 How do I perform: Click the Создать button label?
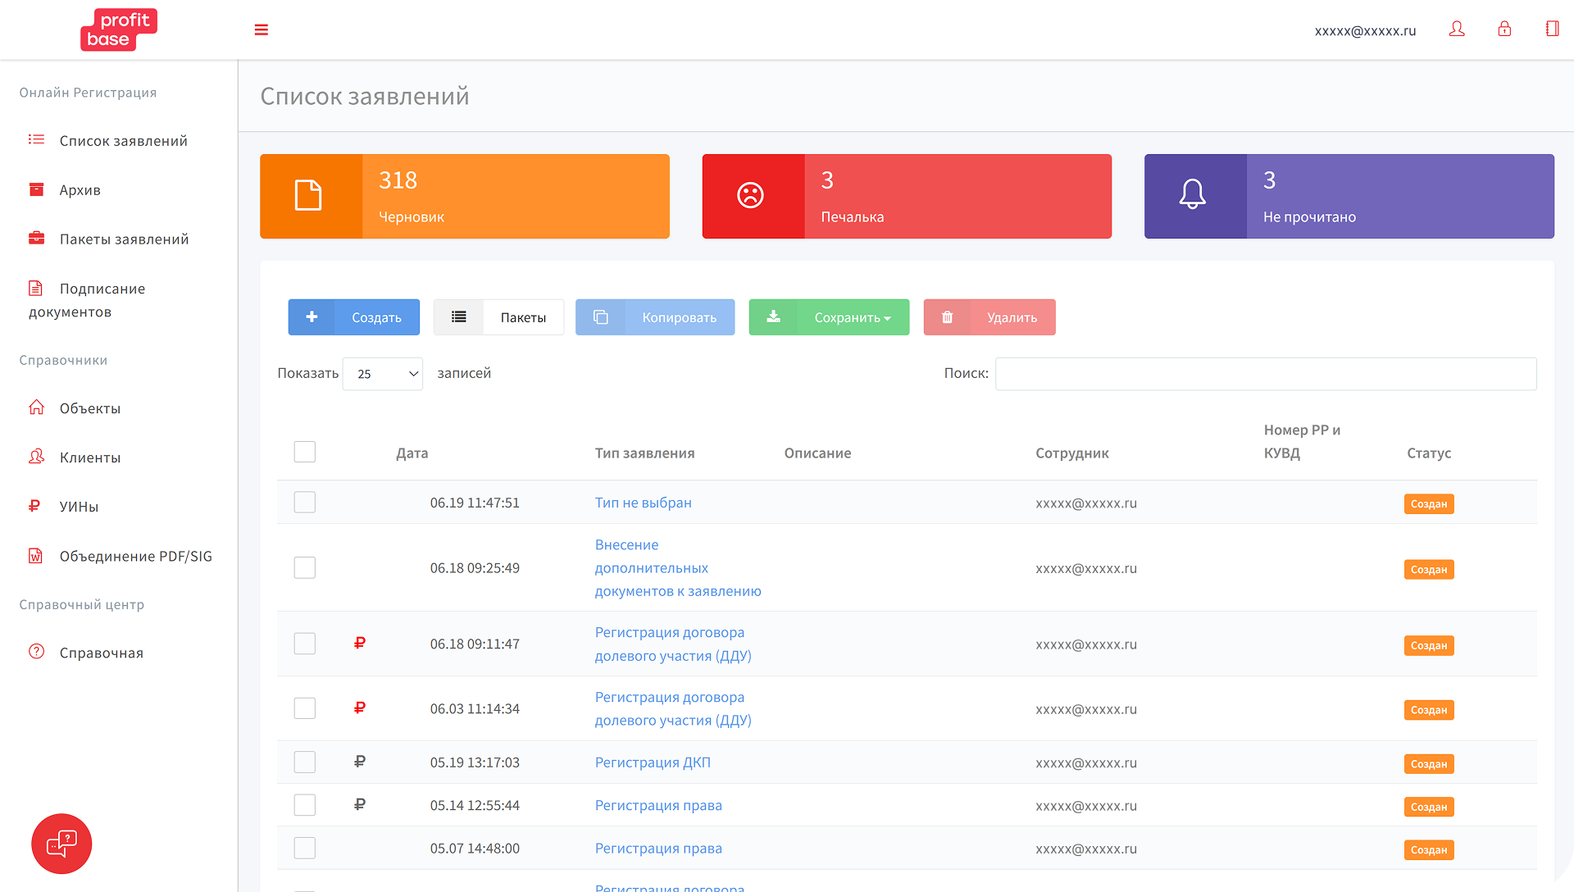pyautogui.click(x=376, y=317)
